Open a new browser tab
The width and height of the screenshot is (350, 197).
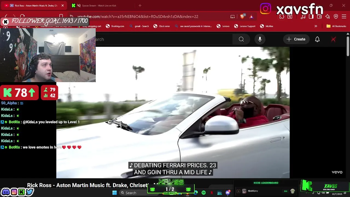[x=140, y=5]
